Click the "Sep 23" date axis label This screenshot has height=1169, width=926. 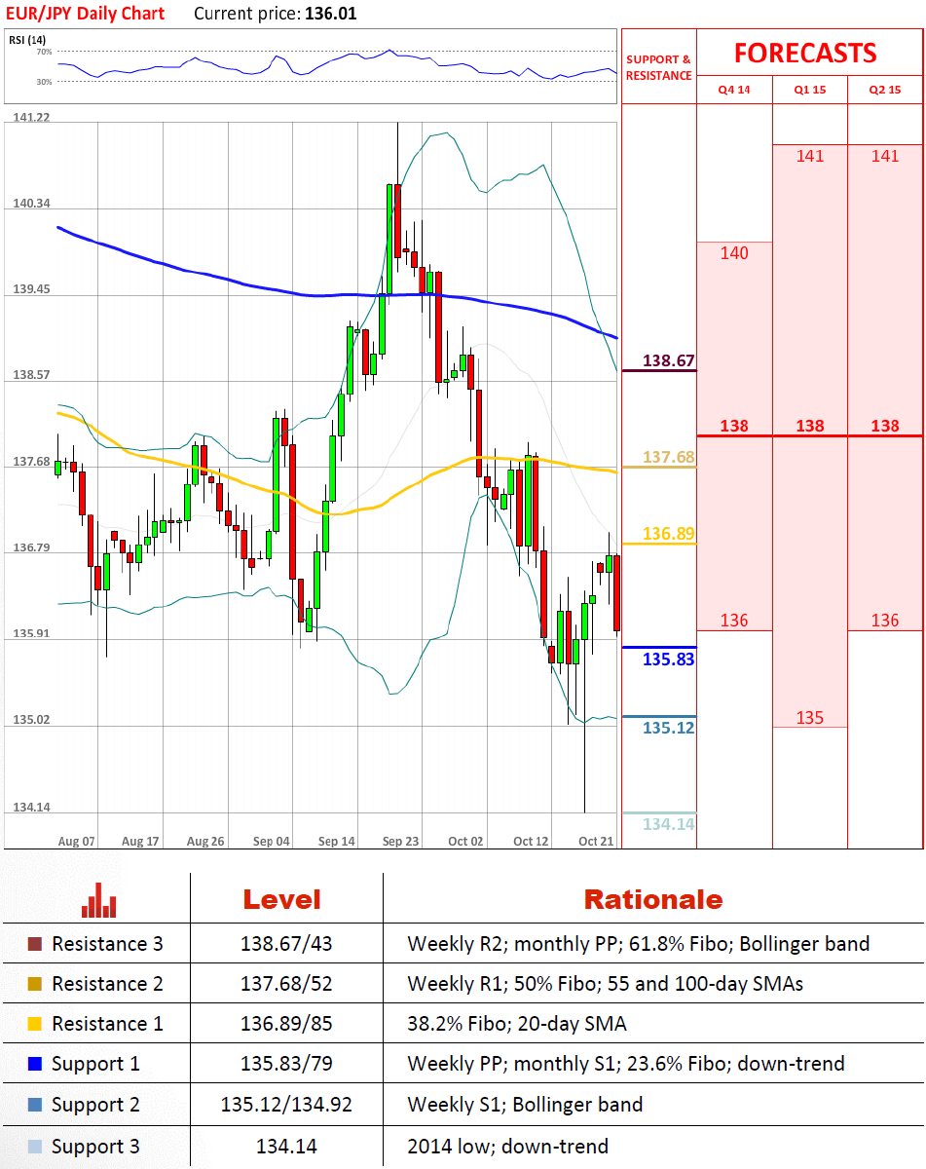tap(401, 841)
